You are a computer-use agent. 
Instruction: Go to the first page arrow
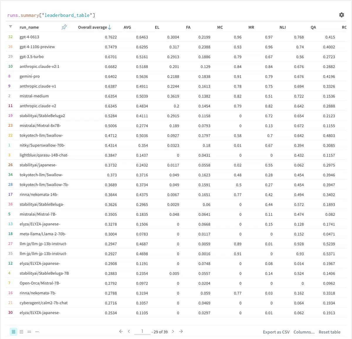click(x=121, y=331)
